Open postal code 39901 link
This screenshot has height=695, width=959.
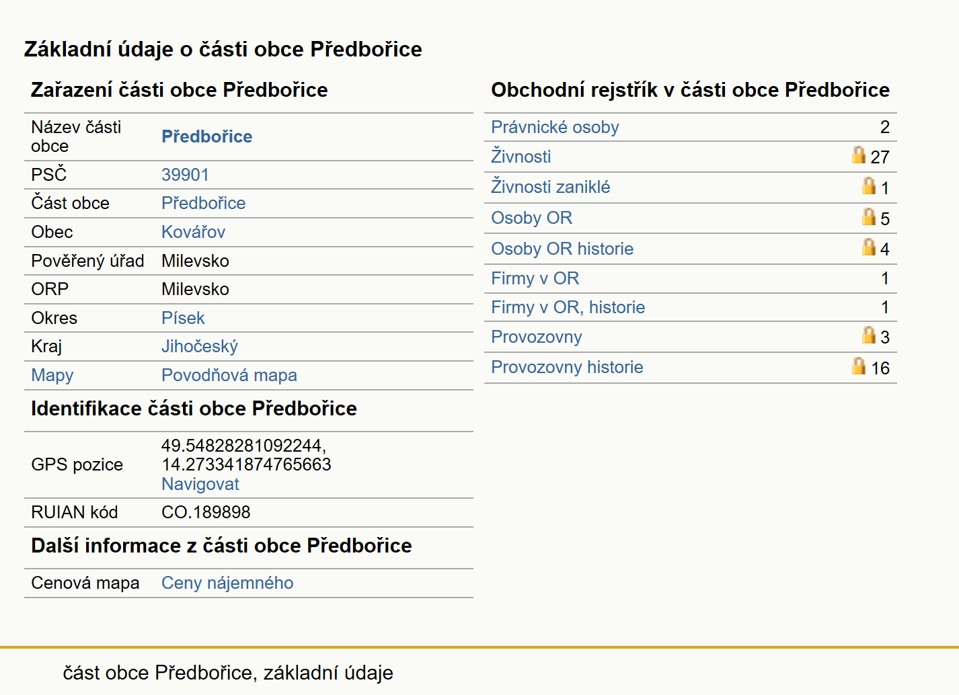coord(185,175)
